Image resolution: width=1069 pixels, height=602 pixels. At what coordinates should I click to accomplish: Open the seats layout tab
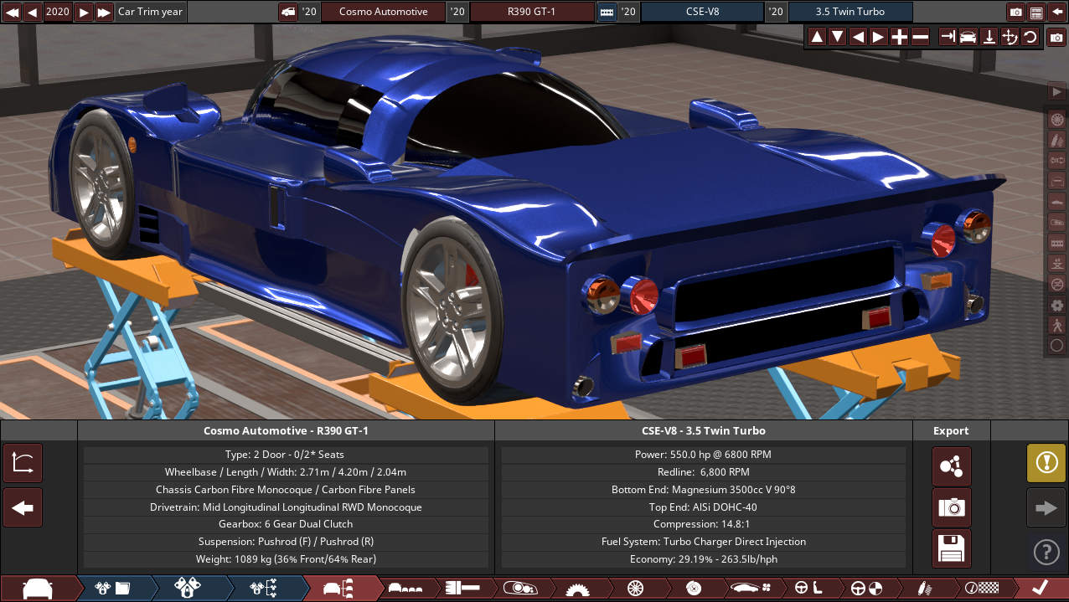coord(406,589)
